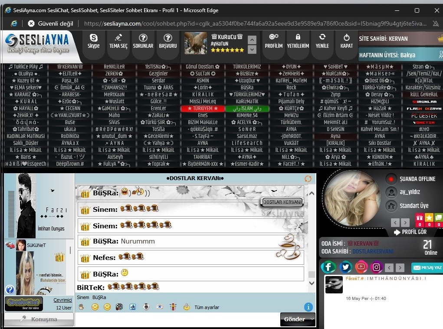Toggle the ŞUANDA OFFLINE red status indicator

391,179
